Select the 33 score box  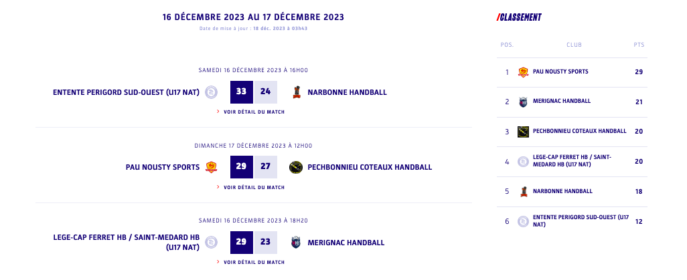coord(241,92)
